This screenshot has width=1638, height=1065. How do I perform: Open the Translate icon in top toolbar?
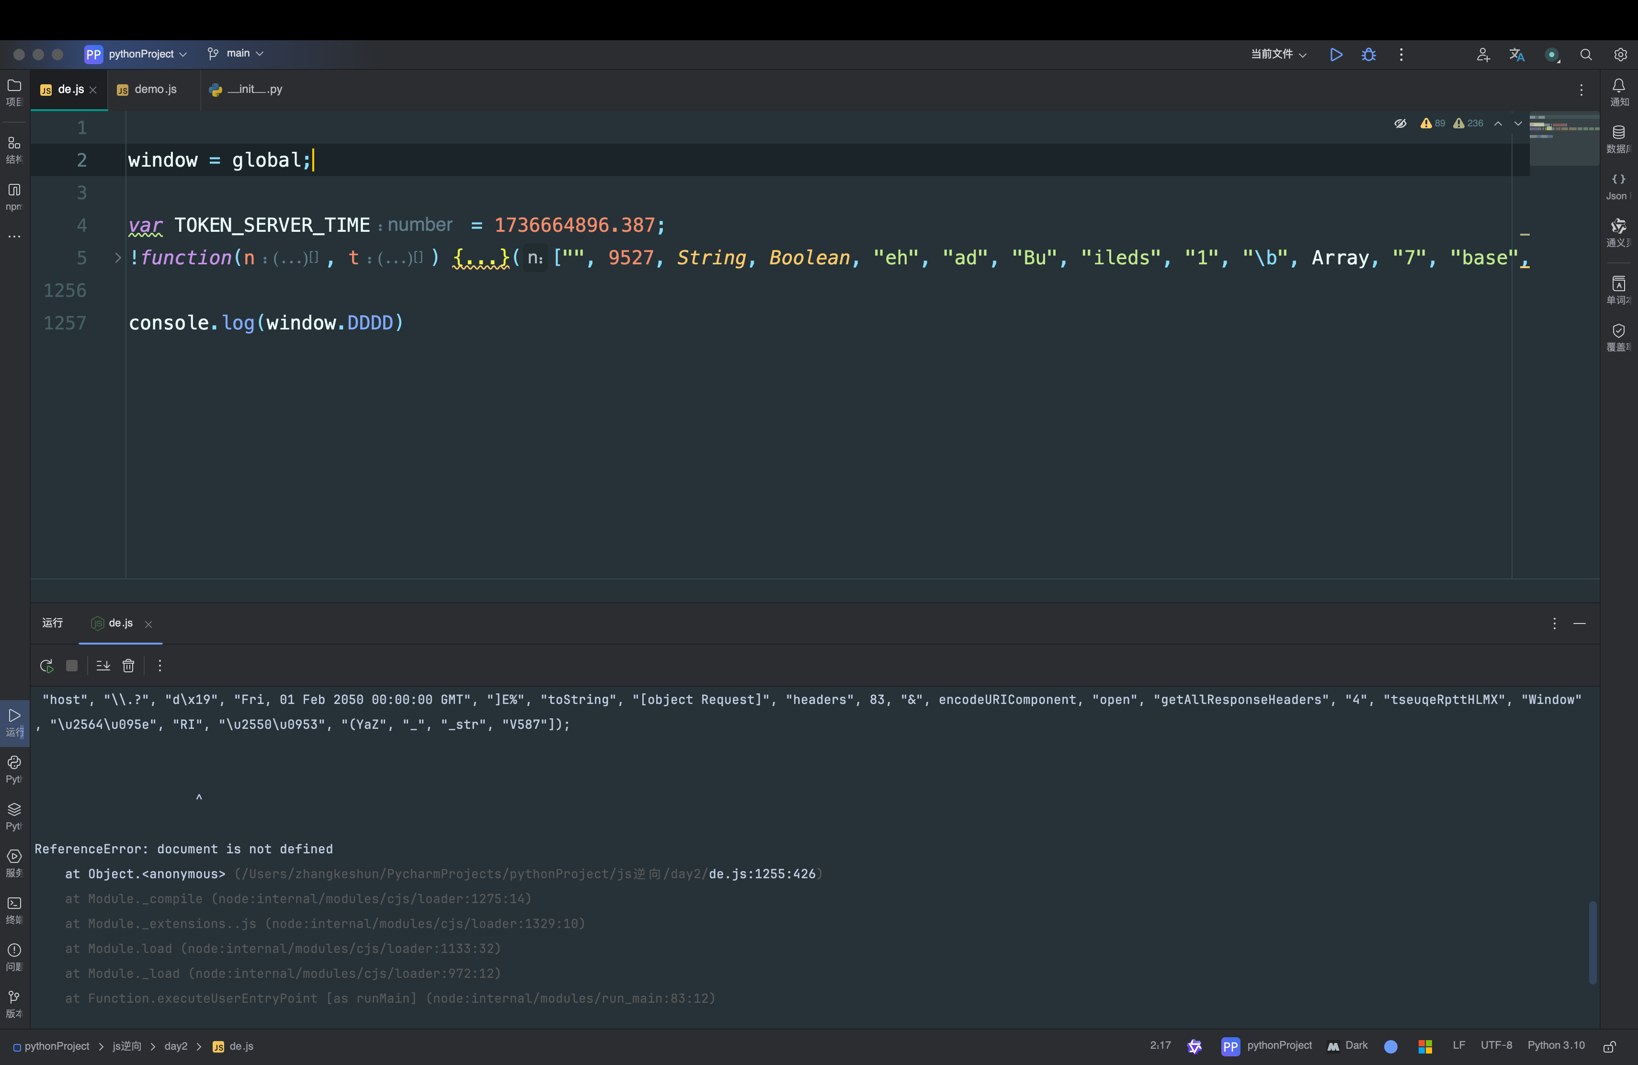[x=1517, y=54]
